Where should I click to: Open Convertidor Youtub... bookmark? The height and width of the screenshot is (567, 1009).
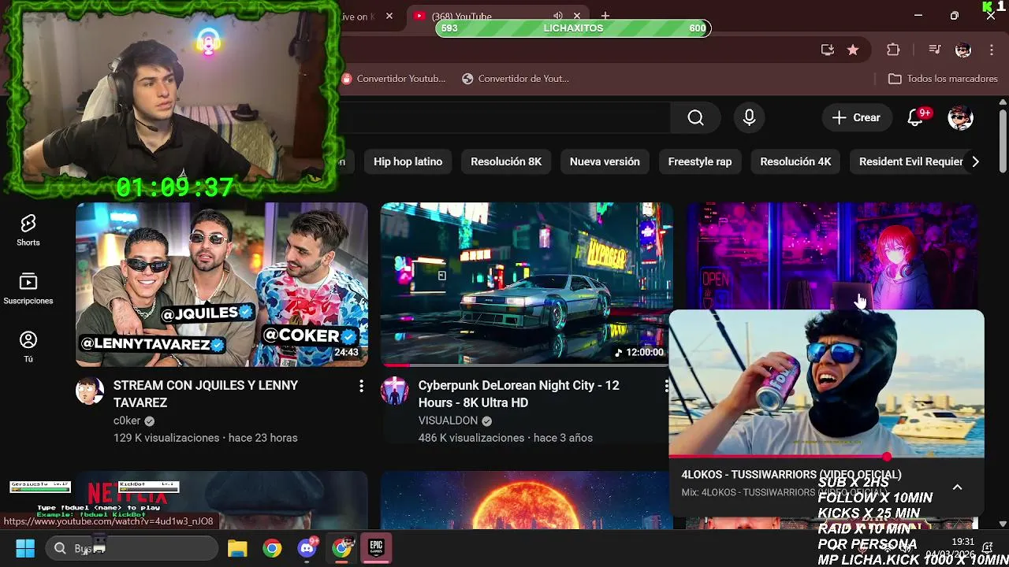coord(393,79)
